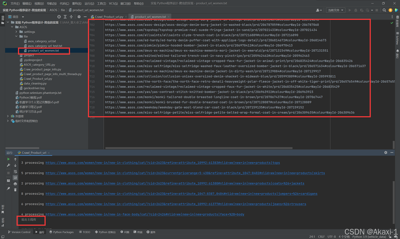400x239 pixels.
Task: Expand the 临时文件和控制台 node
Action: pyautogui.click(x=8, y=121)
